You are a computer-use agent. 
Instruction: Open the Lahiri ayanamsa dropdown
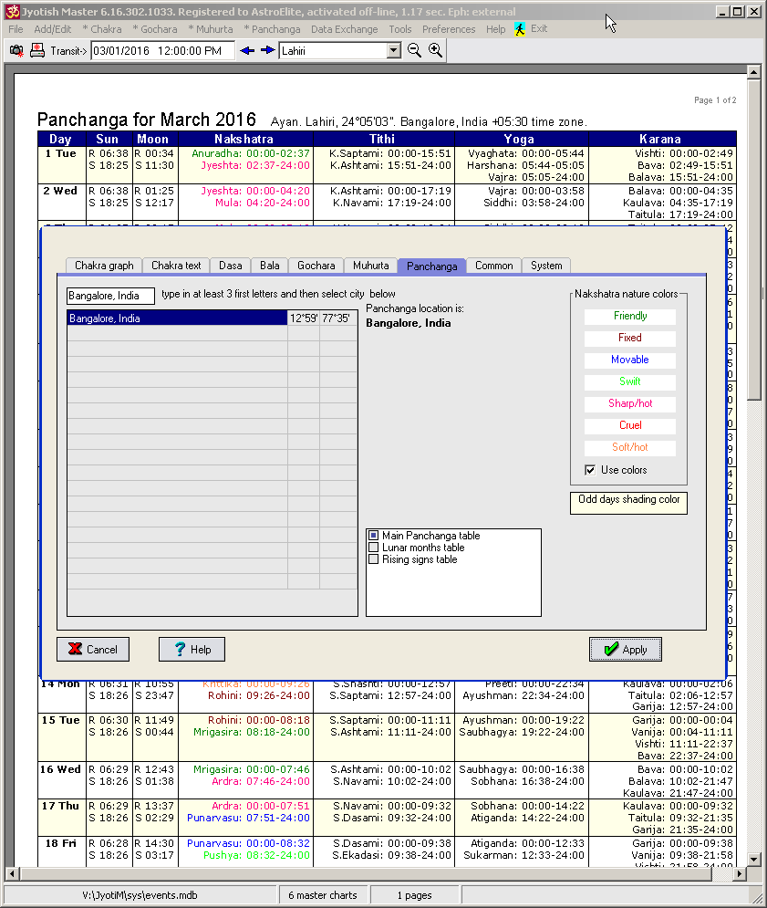point(393,51)
